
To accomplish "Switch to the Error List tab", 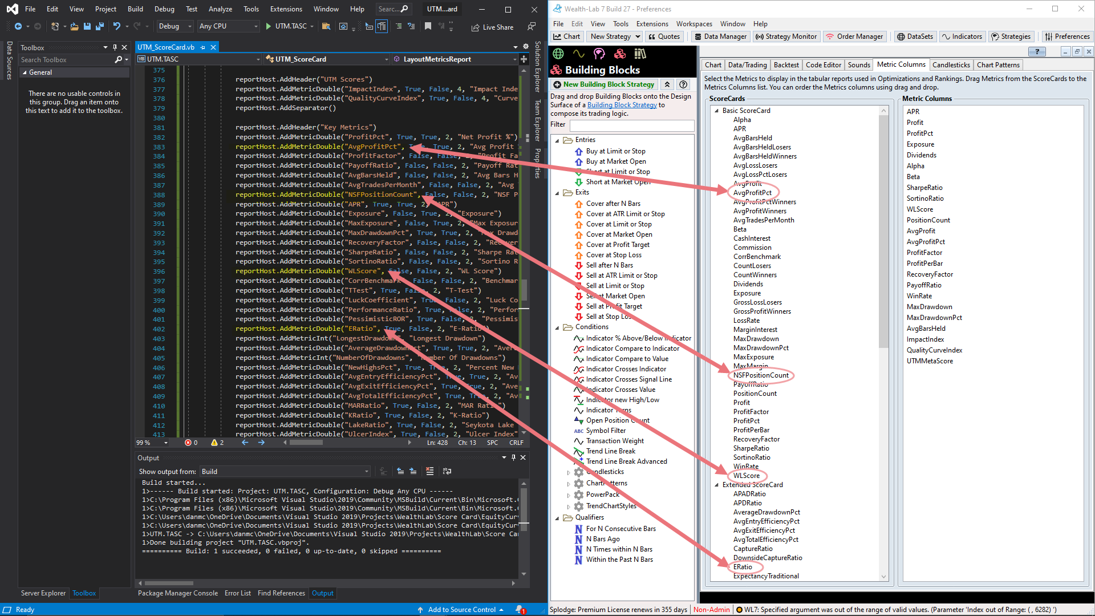I will click(x=237, y=593).
